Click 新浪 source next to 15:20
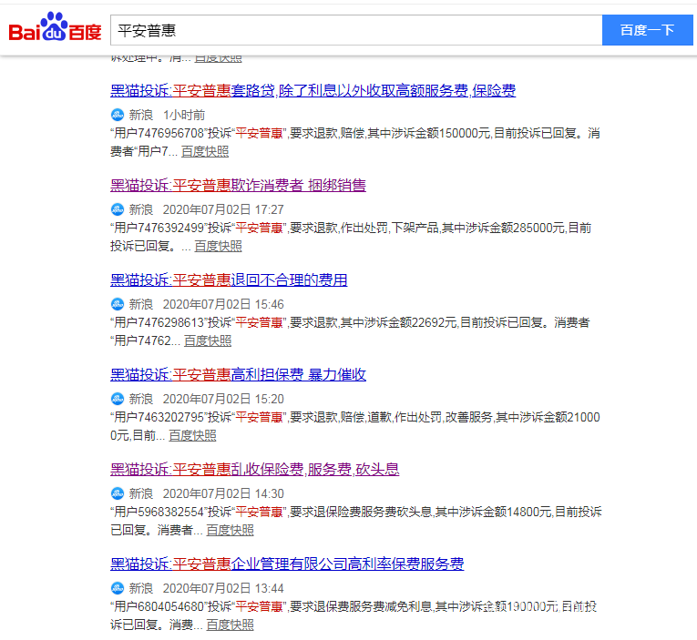The image size is (697, 640). [141, 399]
